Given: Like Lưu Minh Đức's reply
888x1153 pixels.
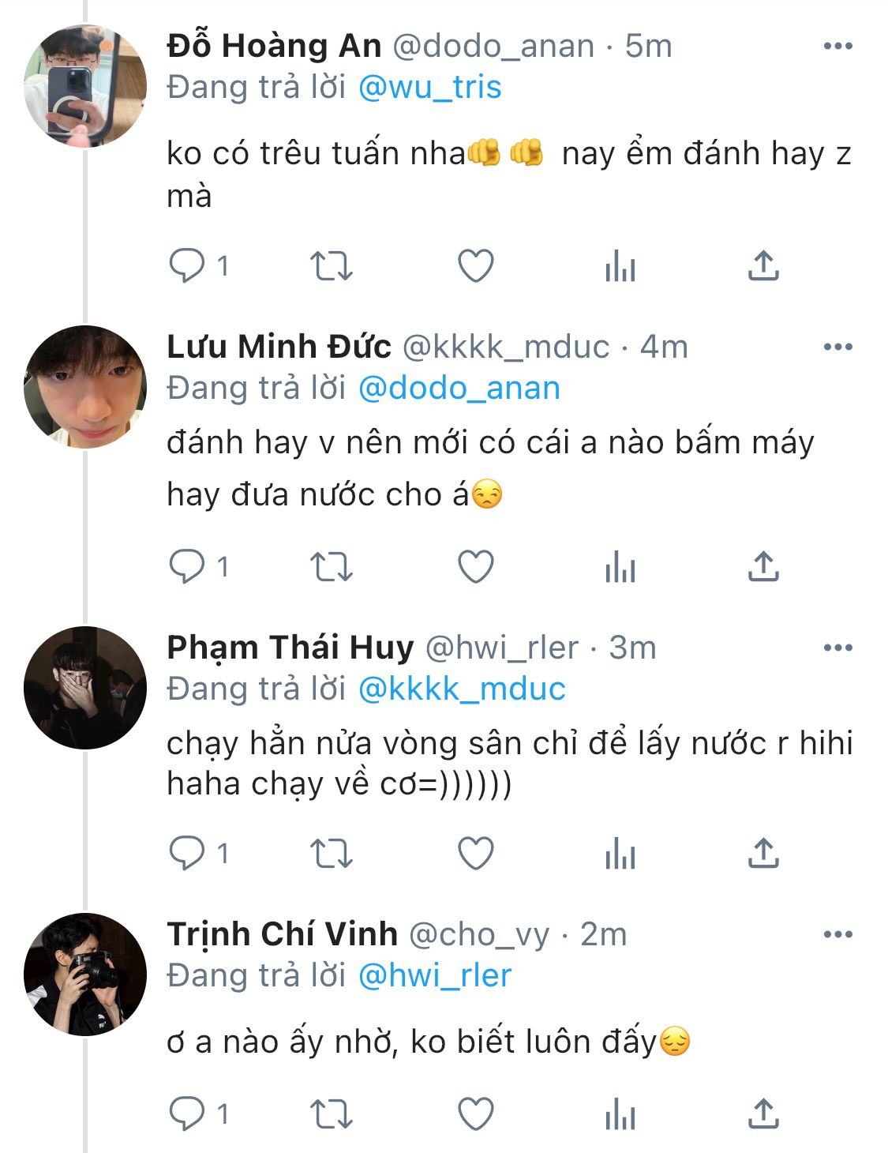Looking at the screenshot, I should click(x=476, y=567).
